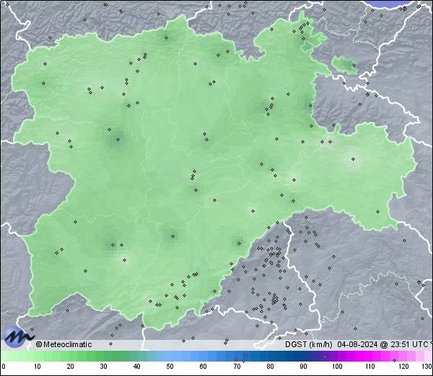Click the station marker on the magenta legend segment
This screenshot has width=433, height=376.
394,360
